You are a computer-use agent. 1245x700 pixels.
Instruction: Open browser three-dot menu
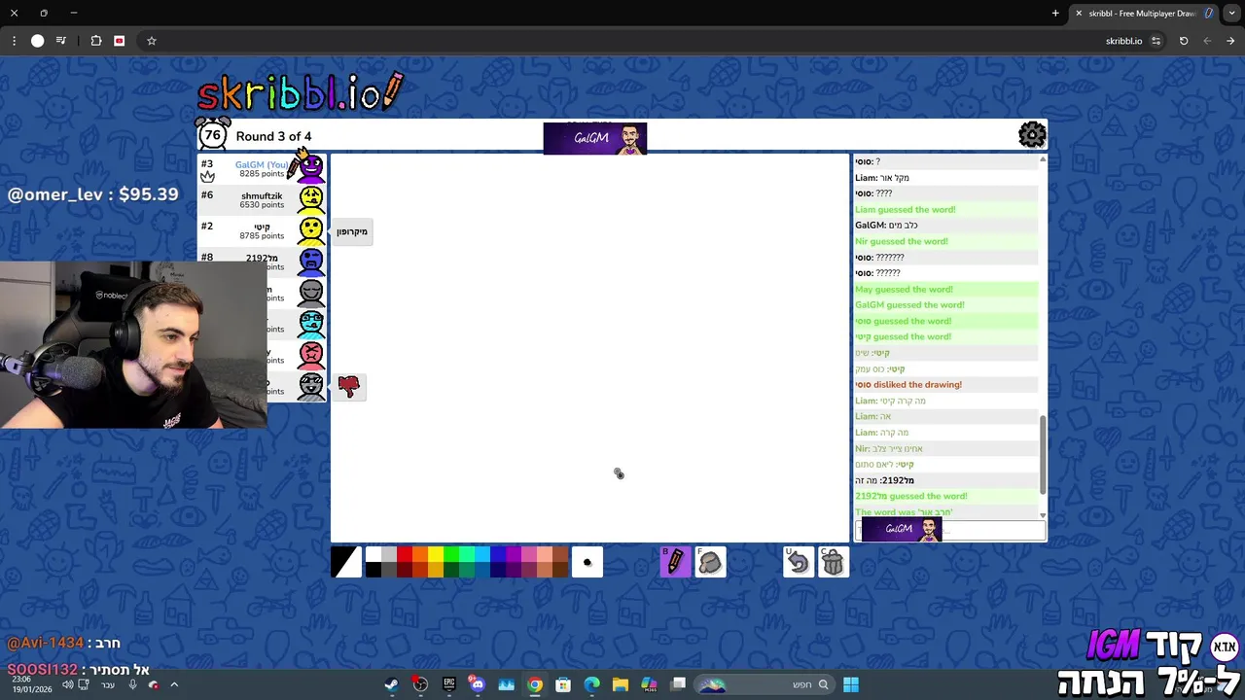pyautogui.click(x=14, y=41)
